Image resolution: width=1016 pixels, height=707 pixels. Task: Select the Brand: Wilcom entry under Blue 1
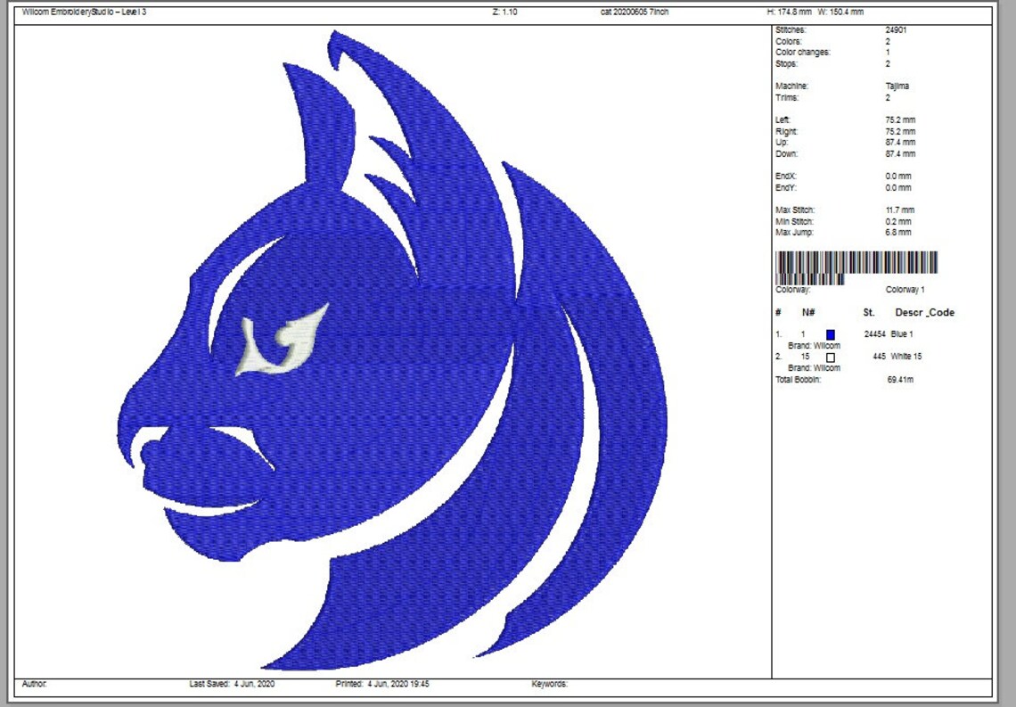[x=813, y=344]
